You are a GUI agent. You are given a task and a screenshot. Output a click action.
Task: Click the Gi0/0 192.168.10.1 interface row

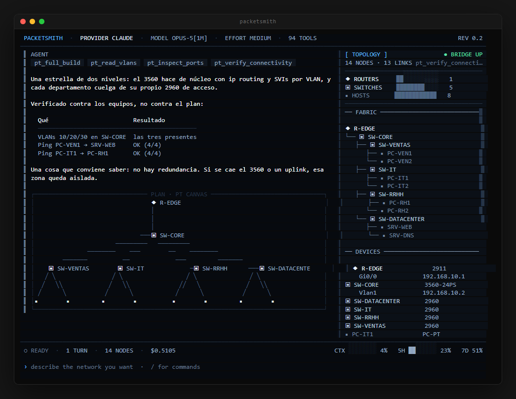[x=413, y=276]
